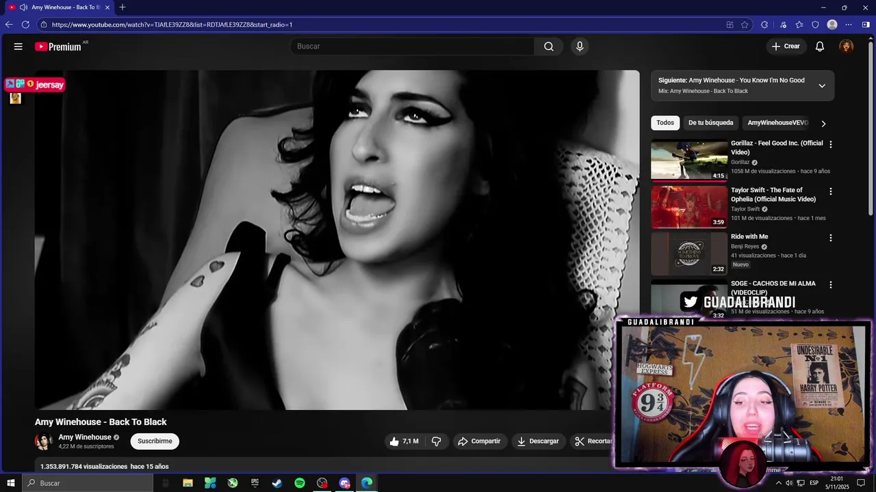Image resolution: width=876 pixels, height=492 pixels.
Task: Reload the page in the browser
Action: pos(25,25)
